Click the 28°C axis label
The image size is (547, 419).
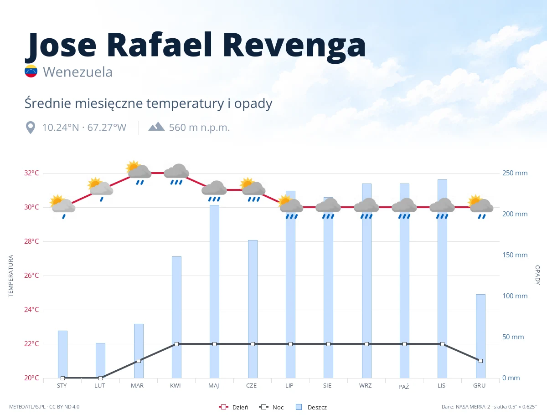[31, 241]
